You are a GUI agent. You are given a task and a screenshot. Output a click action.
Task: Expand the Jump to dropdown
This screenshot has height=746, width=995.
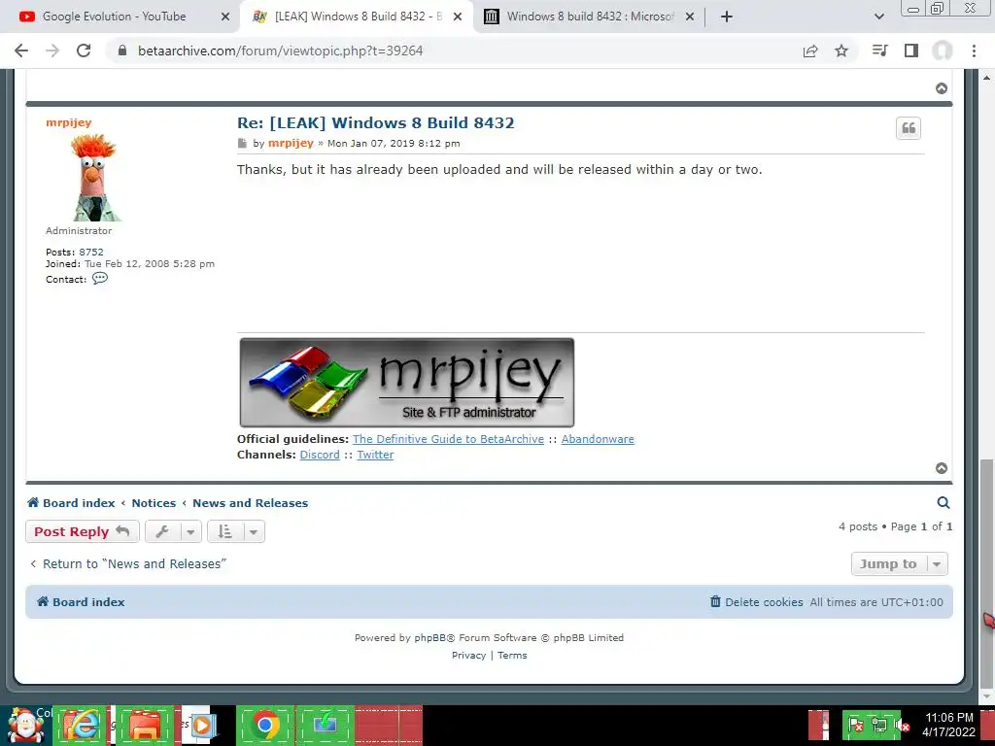[899, 564]
